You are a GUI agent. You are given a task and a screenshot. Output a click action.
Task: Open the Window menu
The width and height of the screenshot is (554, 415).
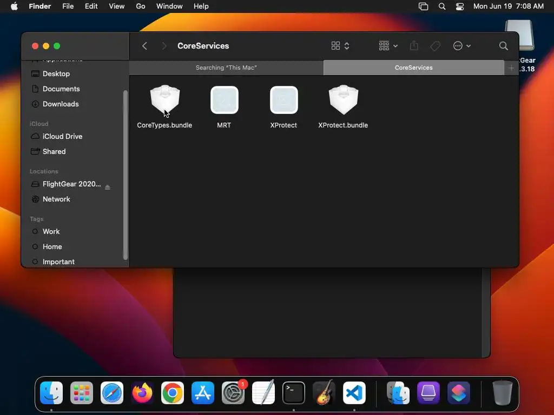coord(169,6)
